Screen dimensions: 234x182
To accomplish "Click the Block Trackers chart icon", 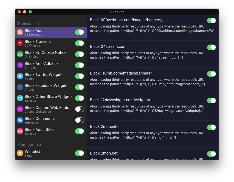I will (20, 43).
